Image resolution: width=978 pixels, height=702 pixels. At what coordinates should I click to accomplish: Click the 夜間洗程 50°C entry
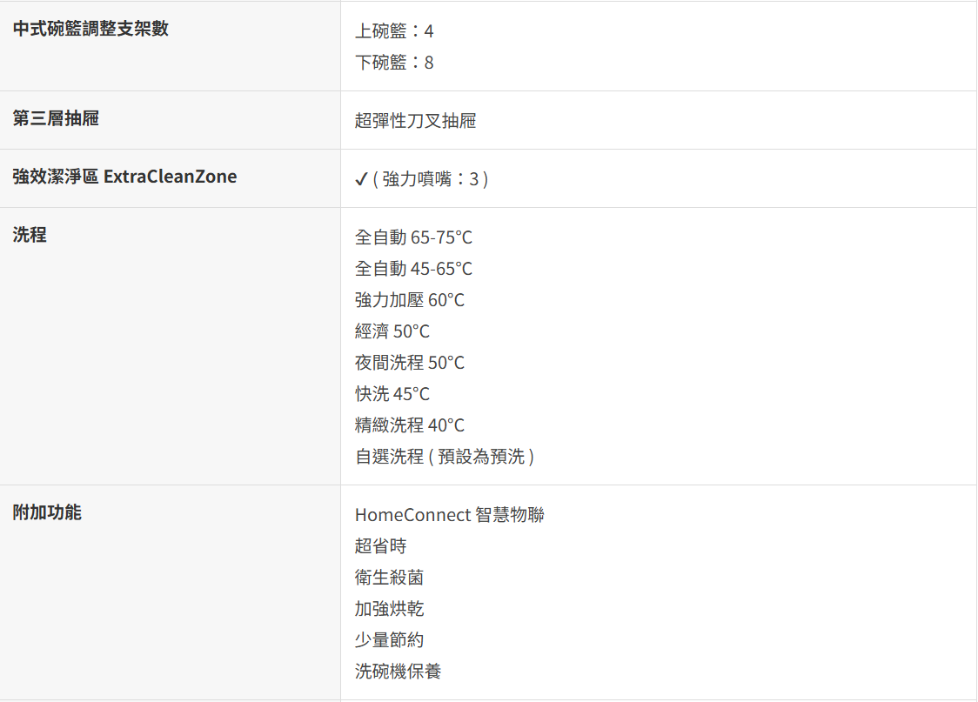[409, 363]
